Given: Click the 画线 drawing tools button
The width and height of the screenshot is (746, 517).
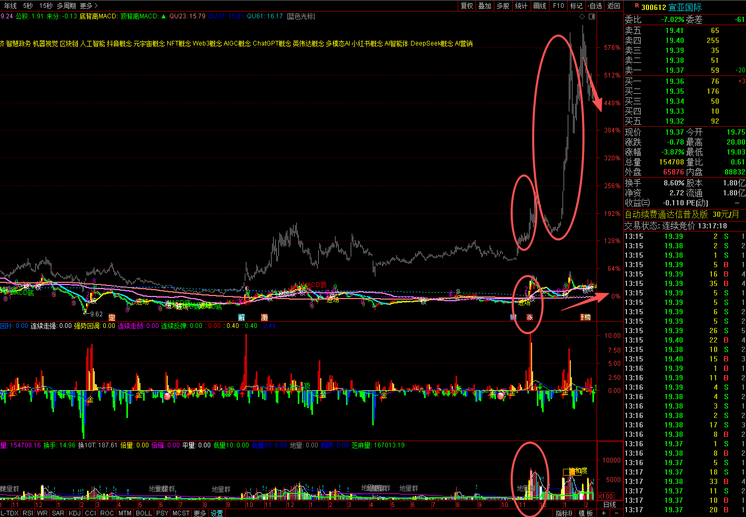Looking at the screenshot, I should pyautogui.click(x=540, y=6).
